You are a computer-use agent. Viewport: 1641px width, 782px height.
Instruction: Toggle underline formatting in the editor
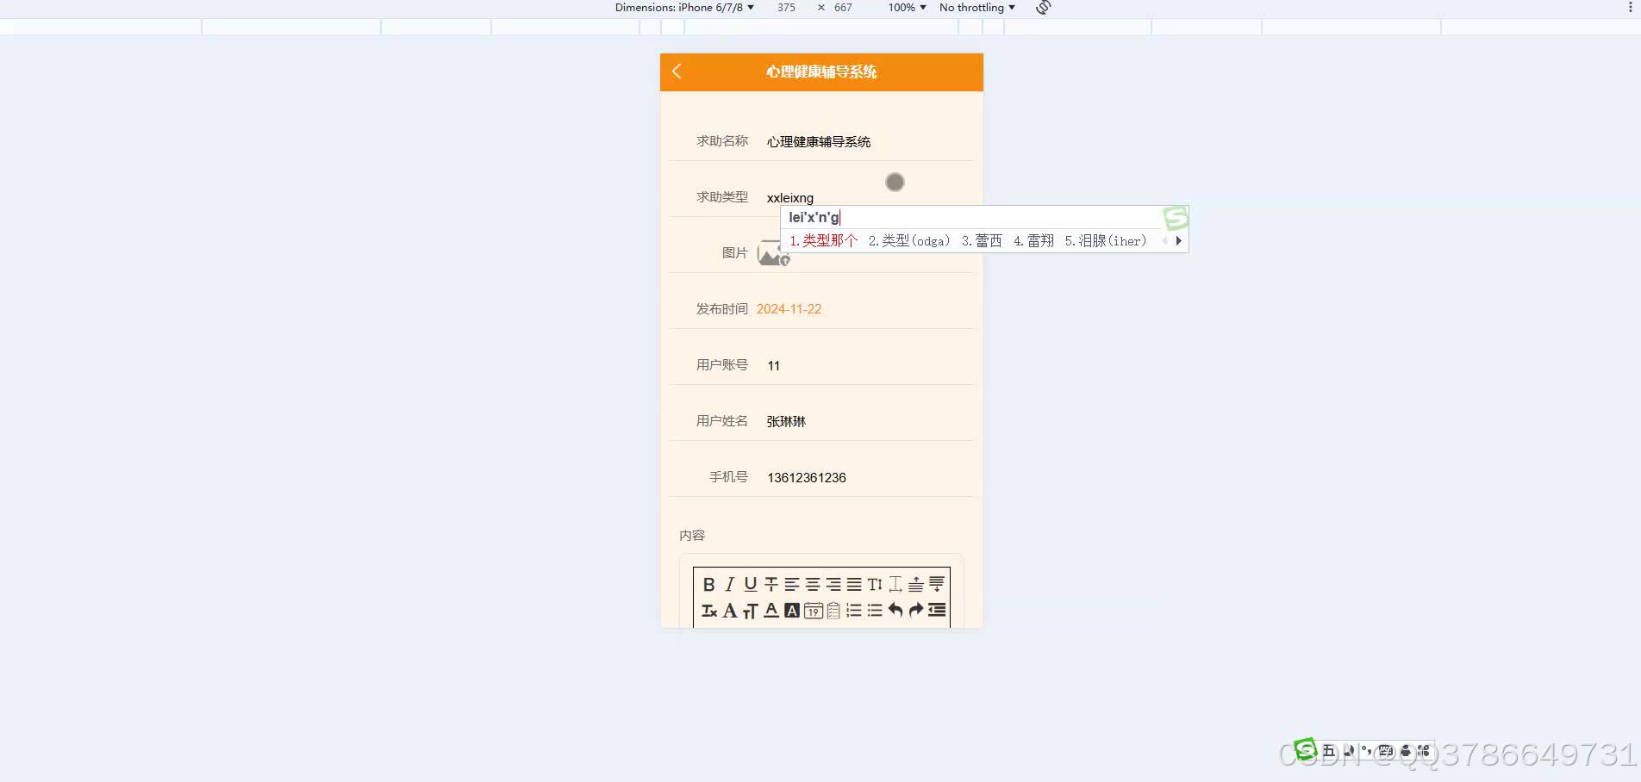pos(749,584)
